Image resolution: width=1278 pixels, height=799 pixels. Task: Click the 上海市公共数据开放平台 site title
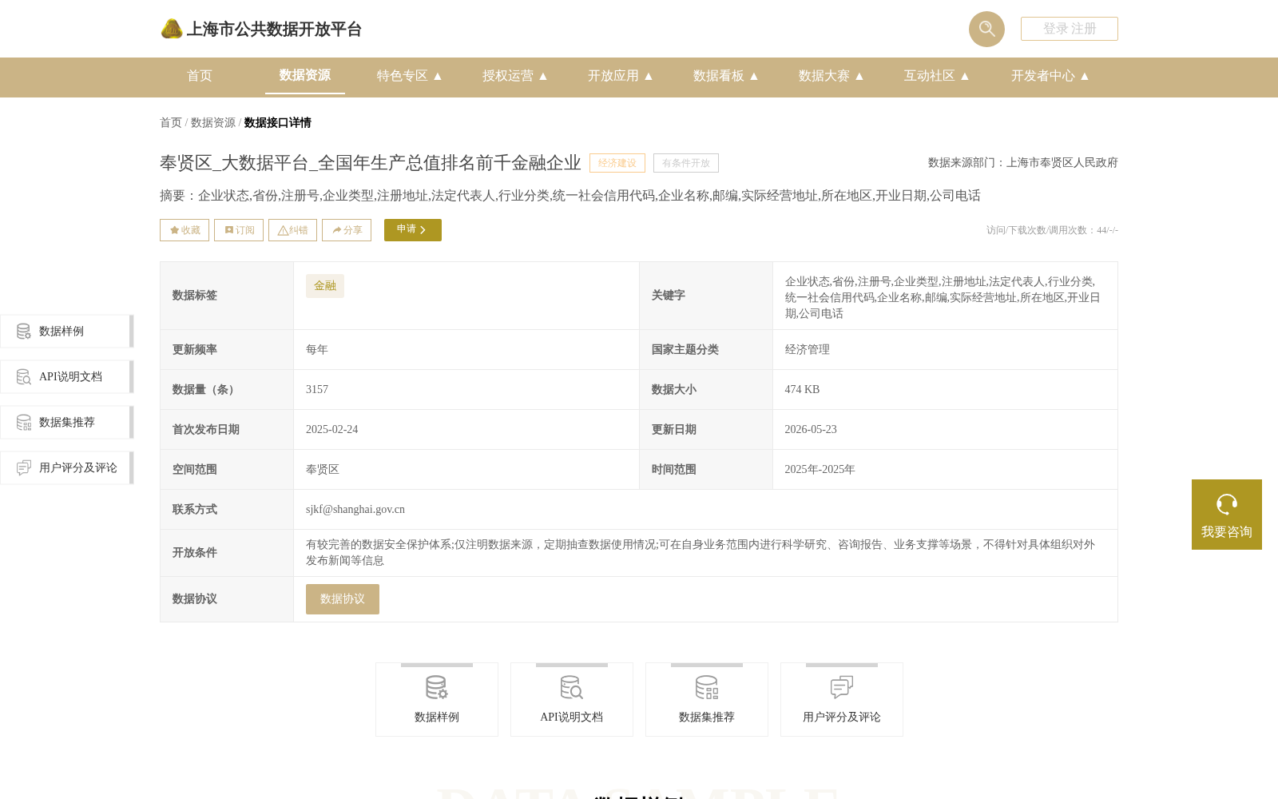pyautogui.click(x=274, y=30)
